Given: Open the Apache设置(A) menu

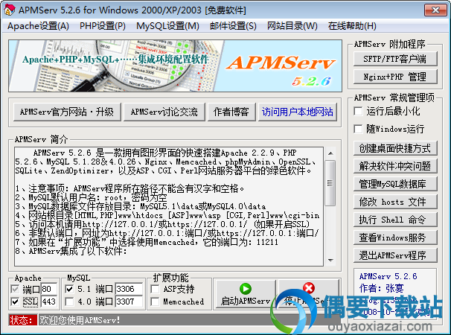Looking at the screenshot, I should point(38,26).
